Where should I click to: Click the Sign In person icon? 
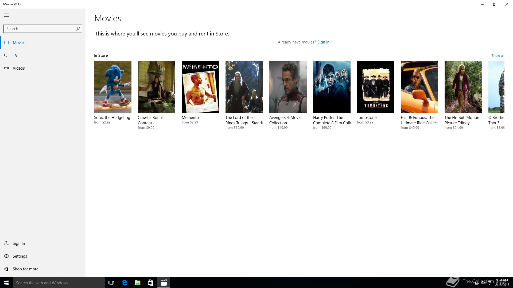[6, 243]
